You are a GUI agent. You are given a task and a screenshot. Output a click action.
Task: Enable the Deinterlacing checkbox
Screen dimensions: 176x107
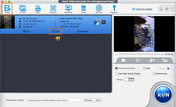[153, 73]
